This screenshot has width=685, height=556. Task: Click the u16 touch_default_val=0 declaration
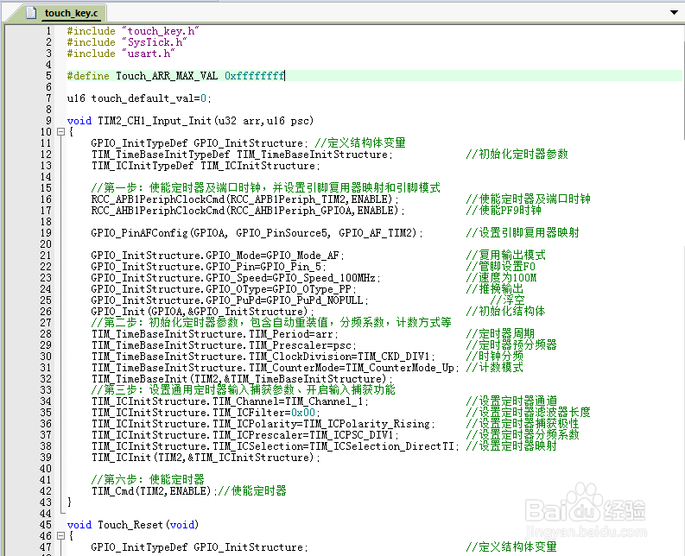click(139, 98)
